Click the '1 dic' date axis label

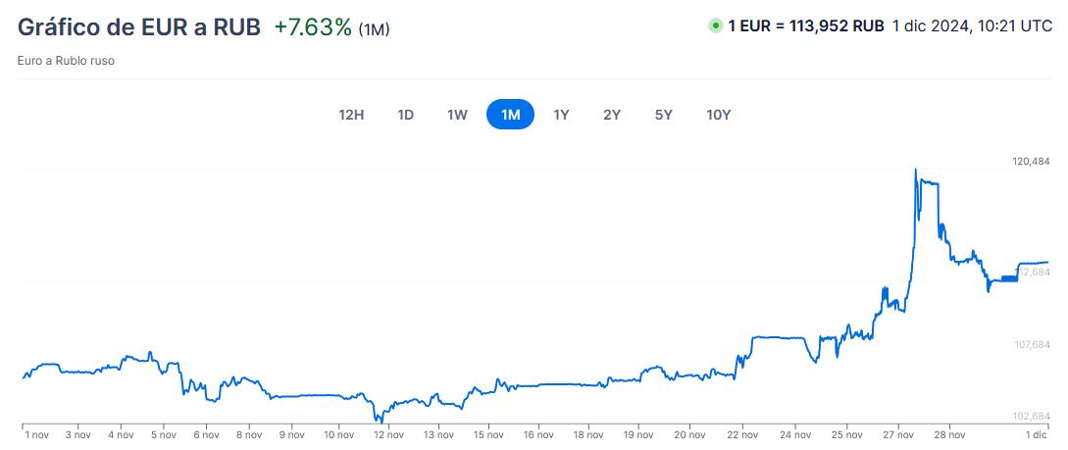pos(1036,433)
